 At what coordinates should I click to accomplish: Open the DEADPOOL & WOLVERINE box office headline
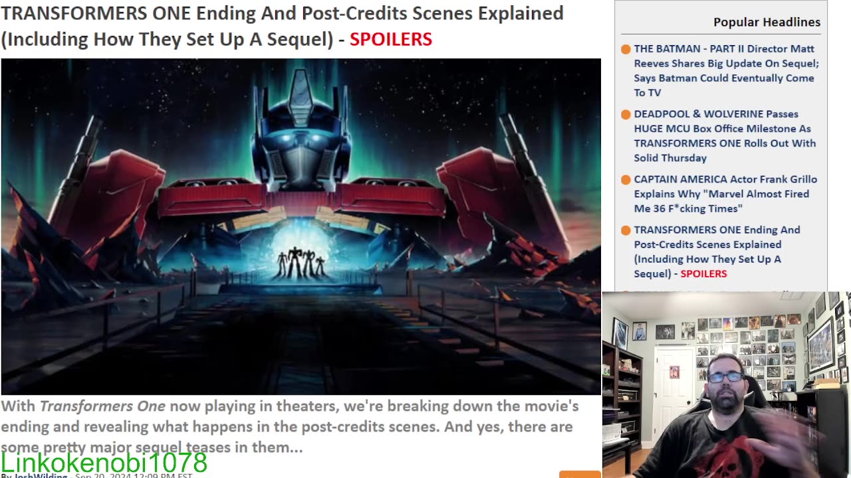click(725, 135)
